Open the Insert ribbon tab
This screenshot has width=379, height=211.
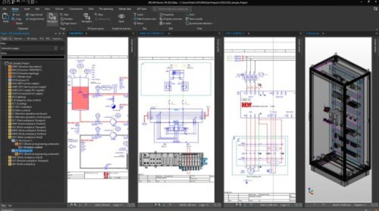click(x=27, y=9)
